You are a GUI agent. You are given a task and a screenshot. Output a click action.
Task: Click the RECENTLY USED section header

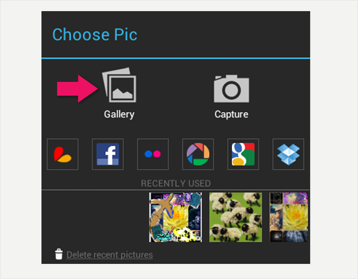pyautogui.click(x=176, y=184)
